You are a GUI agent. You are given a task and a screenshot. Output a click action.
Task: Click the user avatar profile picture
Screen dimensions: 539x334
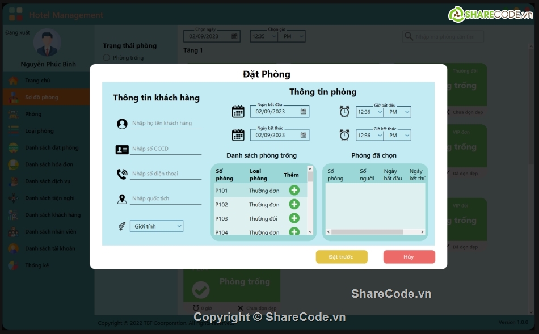pyautogui.click(x=48, y=43)
